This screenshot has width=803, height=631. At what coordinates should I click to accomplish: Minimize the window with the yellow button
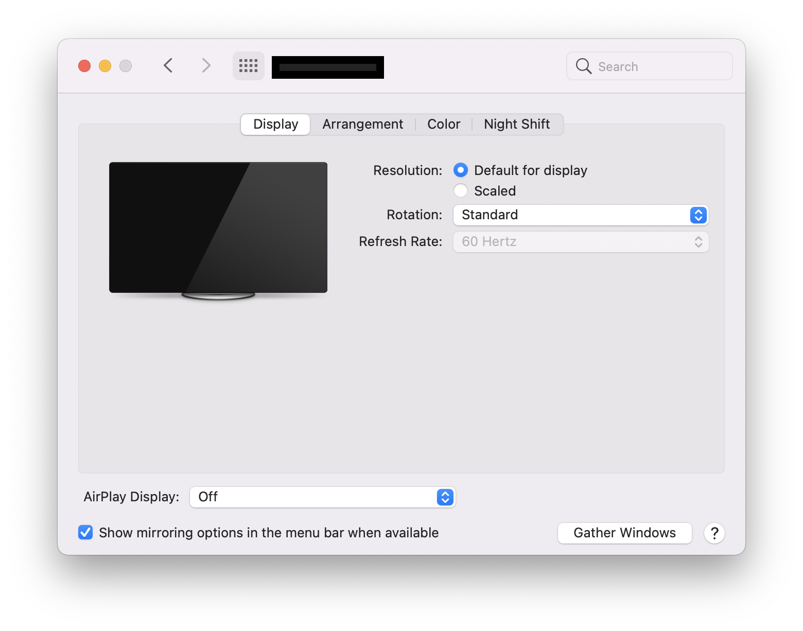point(105,66)
